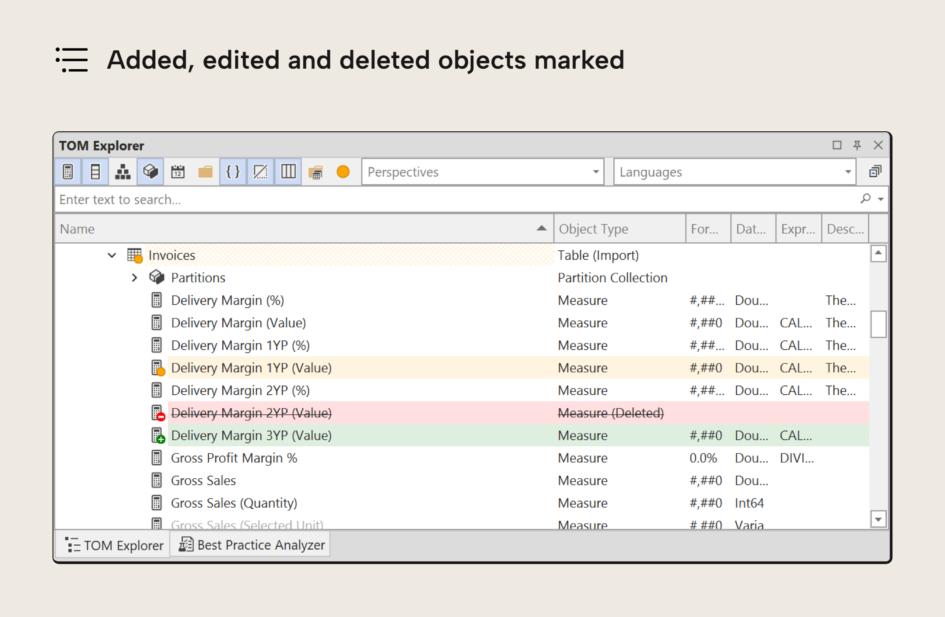
Task: Open the search options dropdown arrow
Action: pos(881,200)
